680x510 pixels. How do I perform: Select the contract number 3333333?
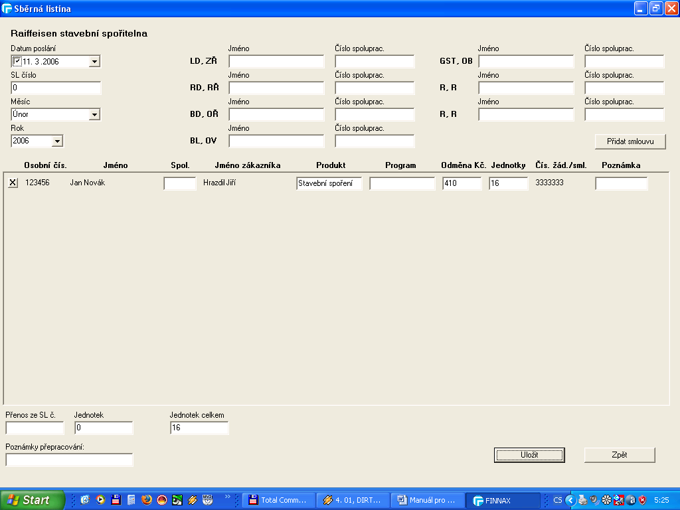(x=549, y=183)
